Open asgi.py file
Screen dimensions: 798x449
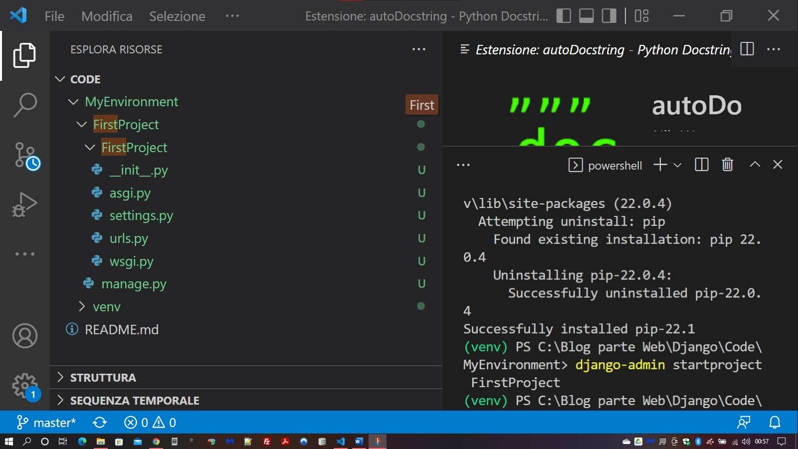pos(130,193)
